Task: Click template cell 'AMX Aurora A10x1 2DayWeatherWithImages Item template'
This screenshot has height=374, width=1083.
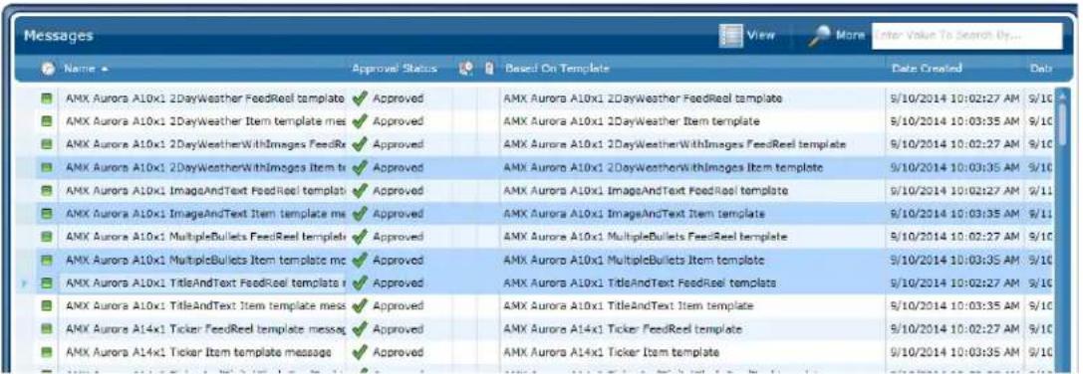Action: coord(664,168)
